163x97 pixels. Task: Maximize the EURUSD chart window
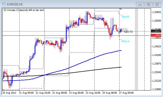(x=149, y=4)
